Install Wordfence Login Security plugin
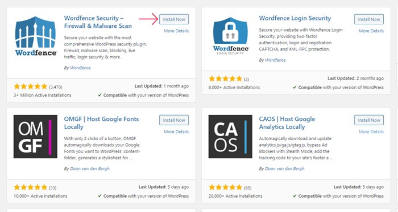The image size is (398, 212). 369,19
